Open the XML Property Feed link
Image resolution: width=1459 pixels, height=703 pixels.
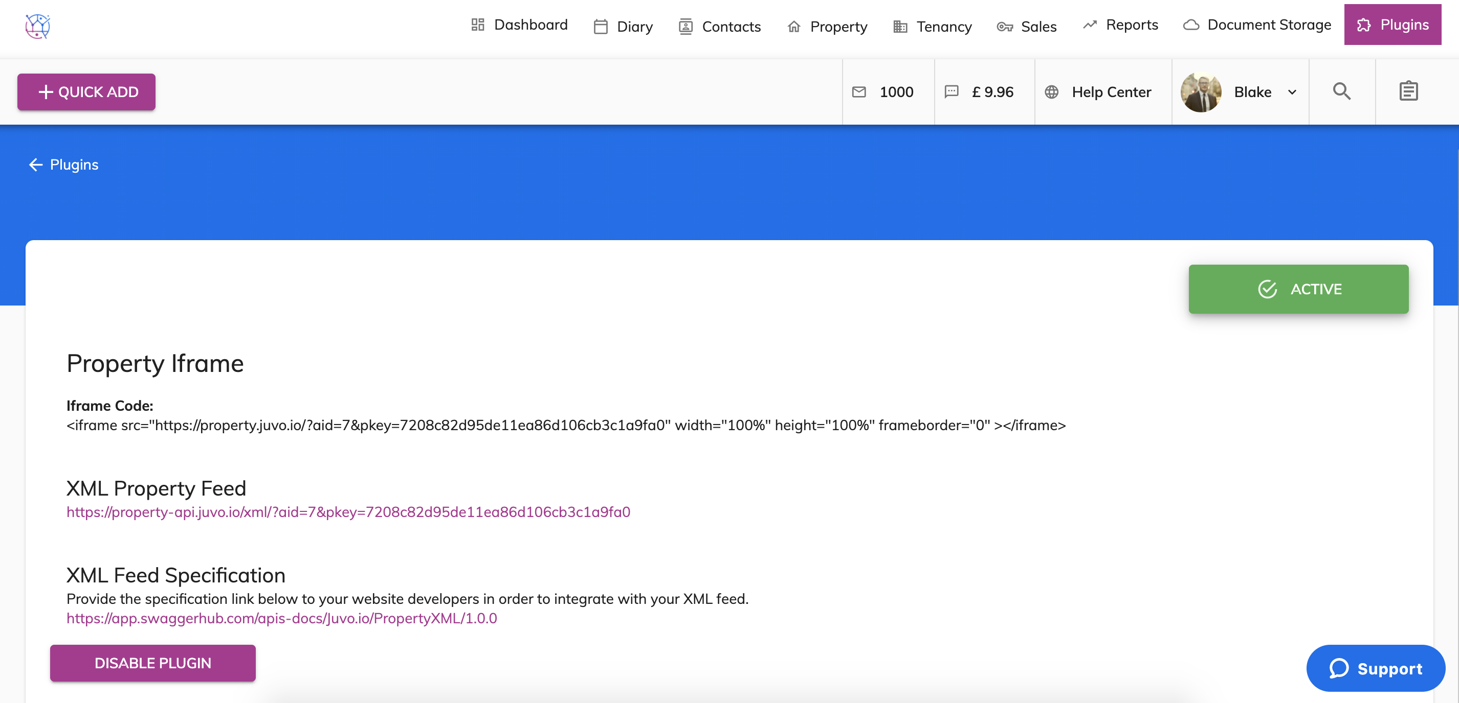348,512
